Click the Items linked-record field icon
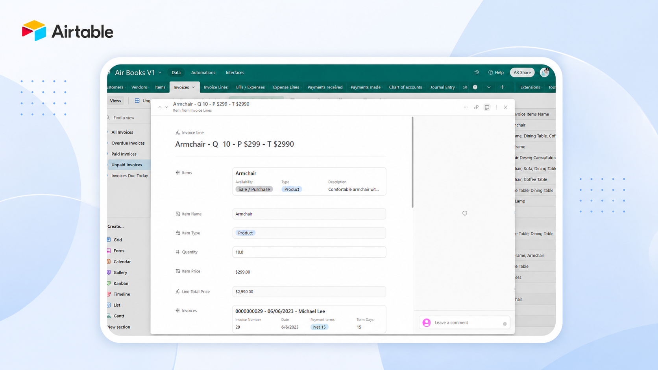The image size is (658, 370). 177,173
